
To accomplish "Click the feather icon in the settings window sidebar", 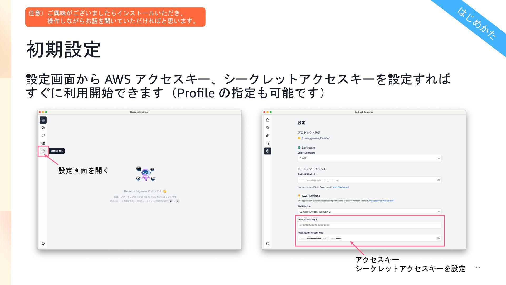I will [x=267, y=135].
